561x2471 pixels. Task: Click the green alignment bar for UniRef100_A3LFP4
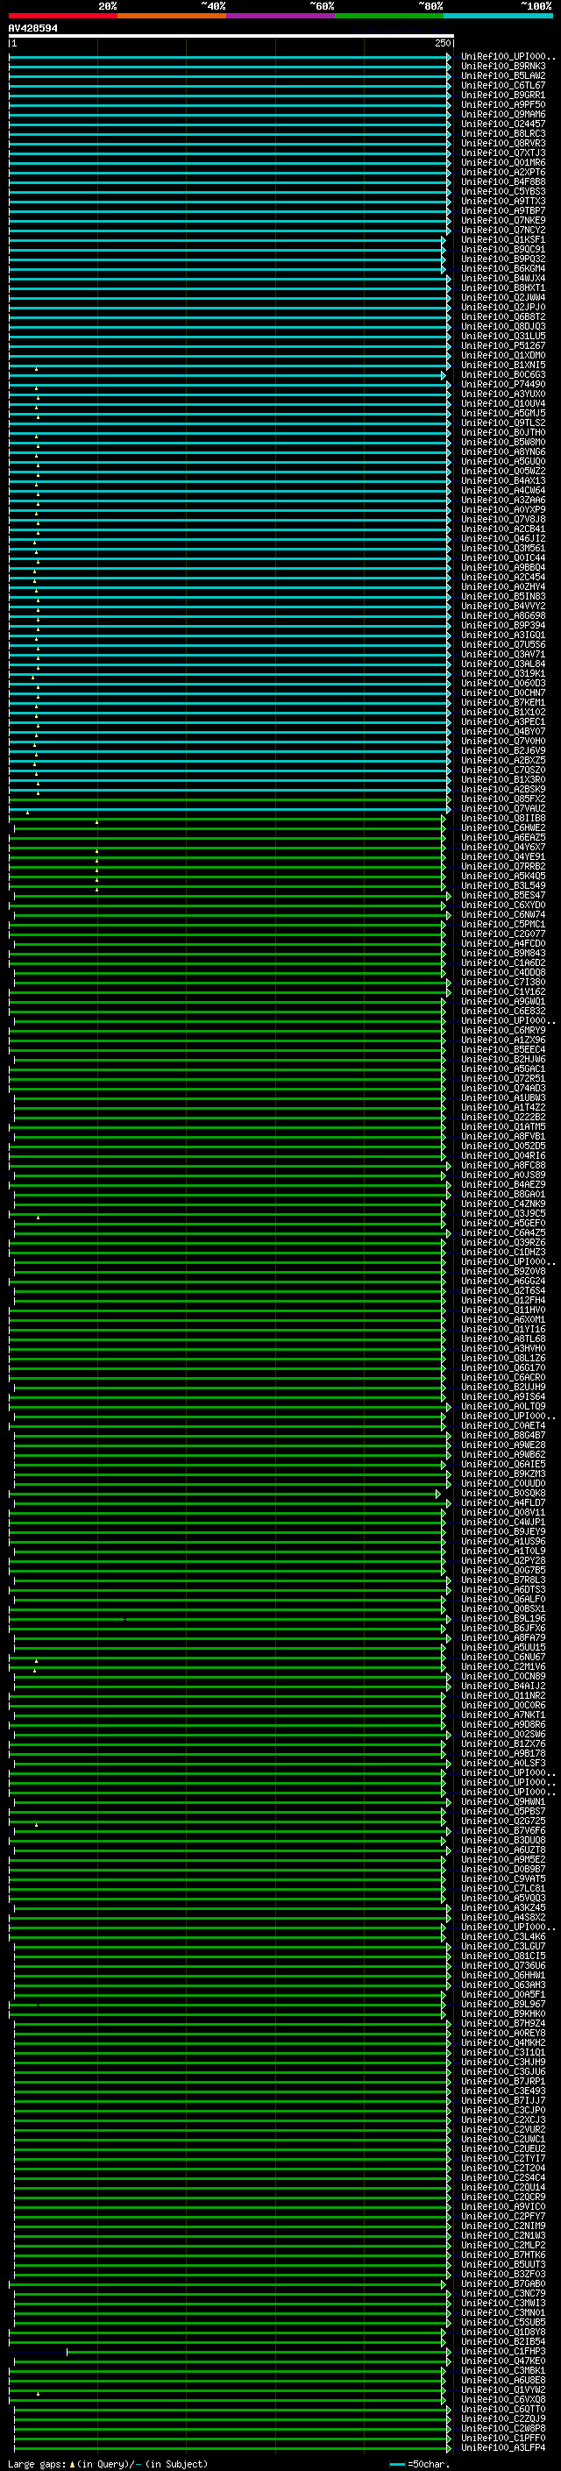click(232, 2448)
